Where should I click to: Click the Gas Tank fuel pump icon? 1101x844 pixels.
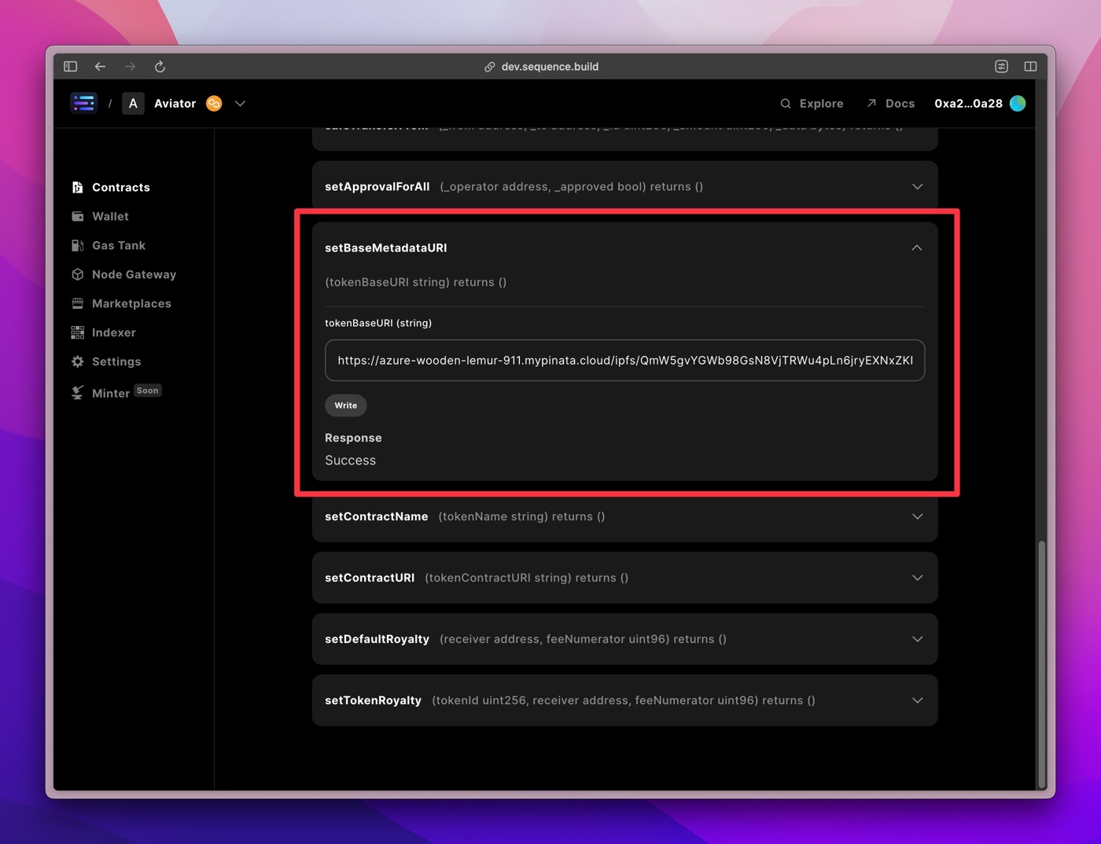click(78, 245)
